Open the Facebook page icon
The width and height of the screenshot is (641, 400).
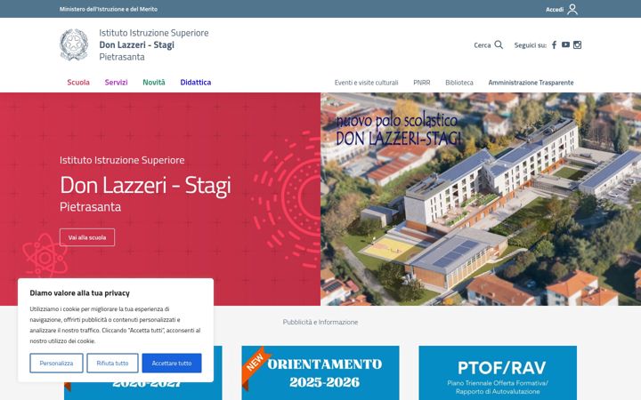pyautogui.click(x=554, y=45)
